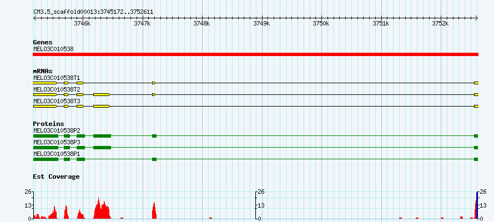Select the MELO3C010538P3 protein label
Image resolution: width=494 pixels, height=222 pixels.
click(x=57, y=142)
